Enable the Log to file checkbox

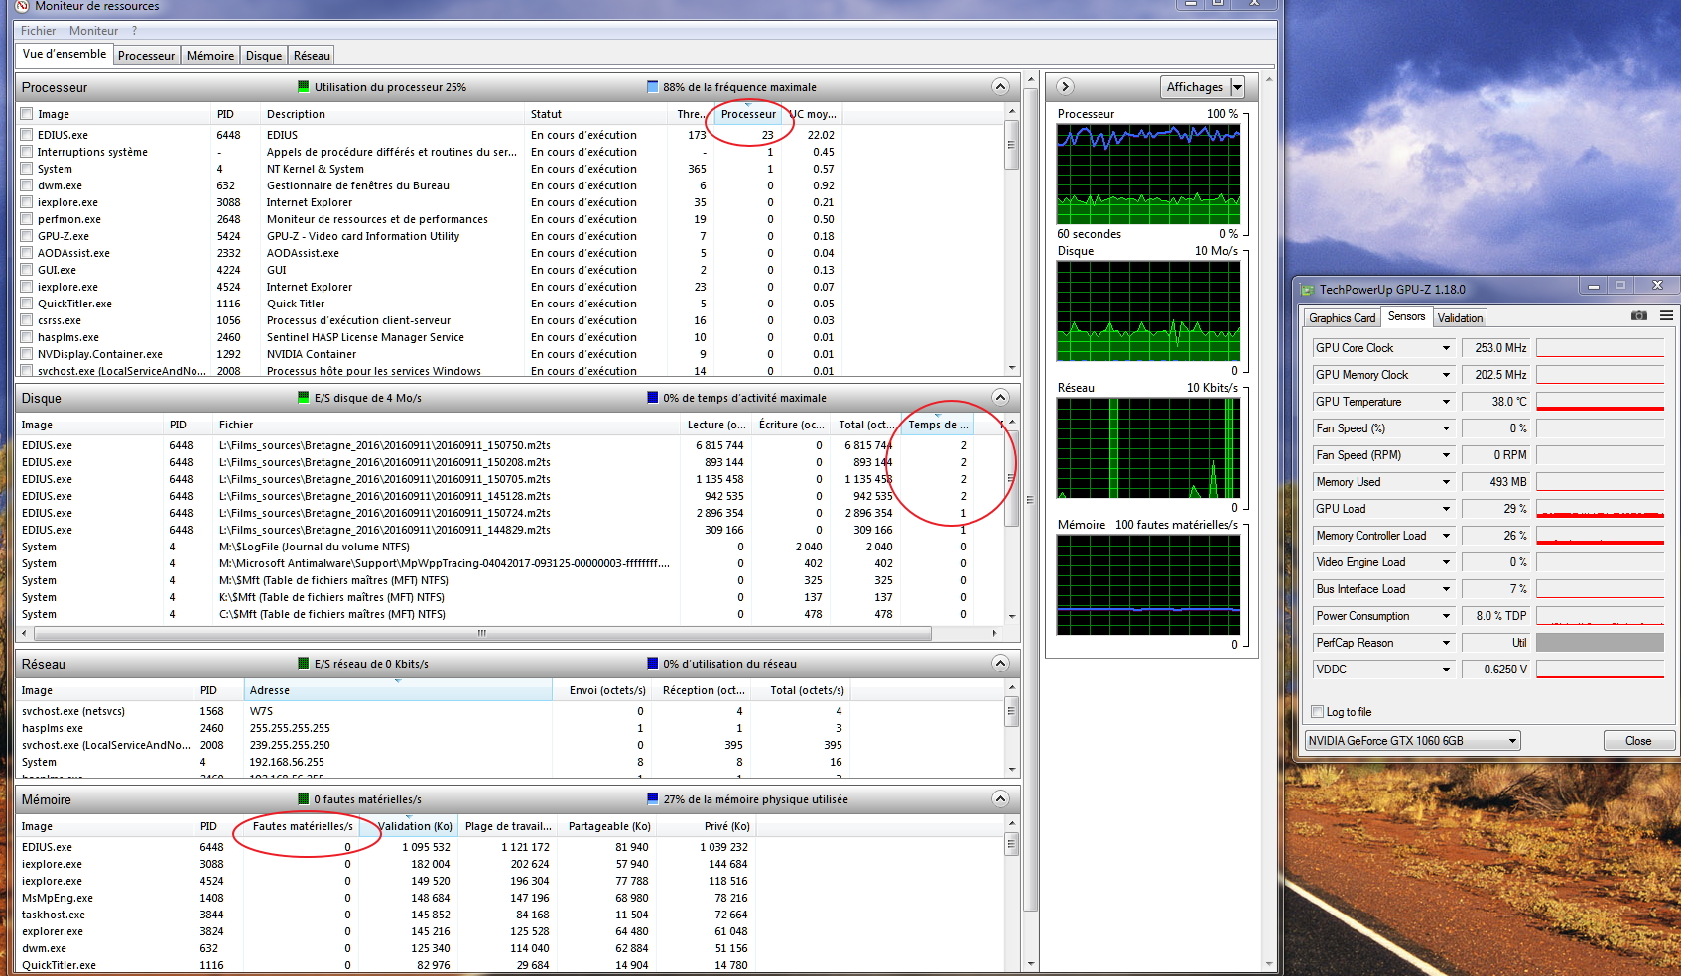tap(1317, 712)
